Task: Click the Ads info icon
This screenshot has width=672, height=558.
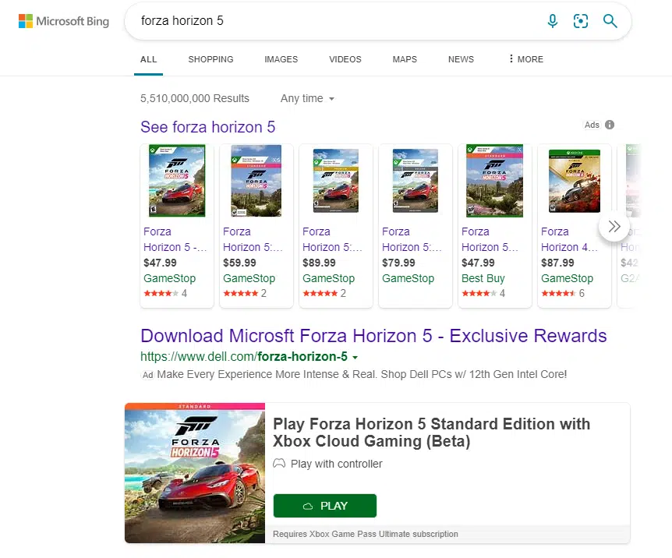Action: coord(610,125)
